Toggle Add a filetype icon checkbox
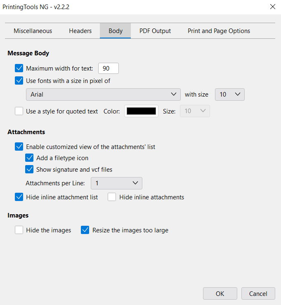This screenshot has width=281, height=305. pos(29,158)
